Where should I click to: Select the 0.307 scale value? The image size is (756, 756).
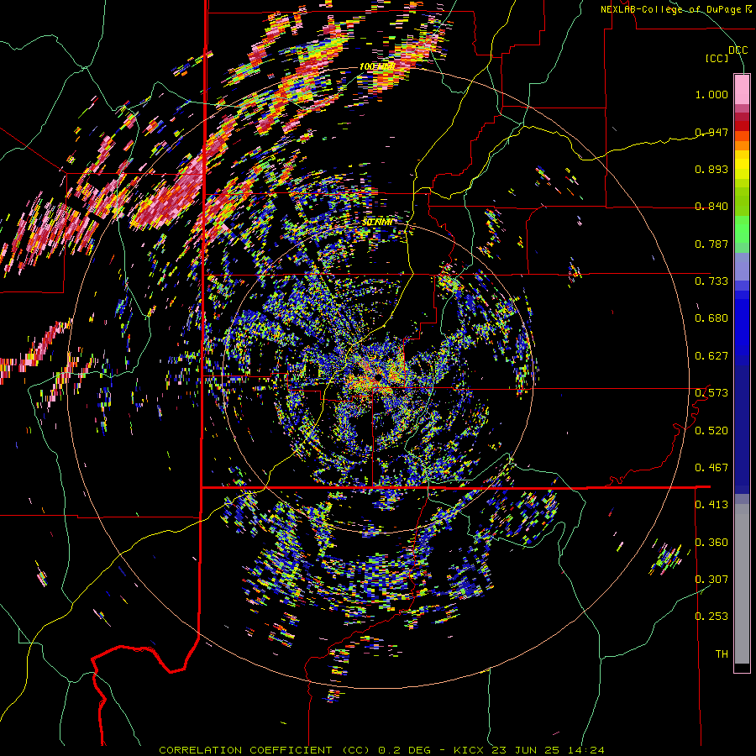click(x=711, y=580)
